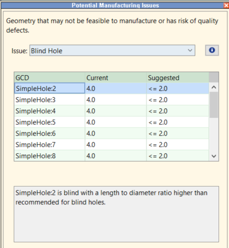Viewport: 229px width, 248px height.
Task: Click the blue info icon button
Action: 212,50
